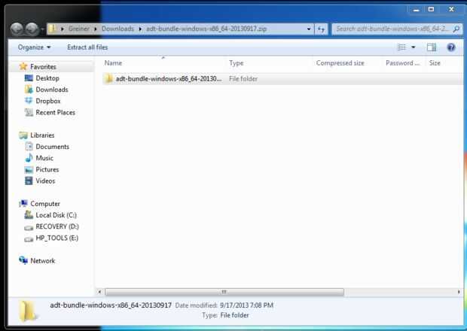The width and height of the screenshot is (467, 331).
Task: Select the zip file name in address breadcrumb
Action: pyautogui.click(x=206, y=29)
